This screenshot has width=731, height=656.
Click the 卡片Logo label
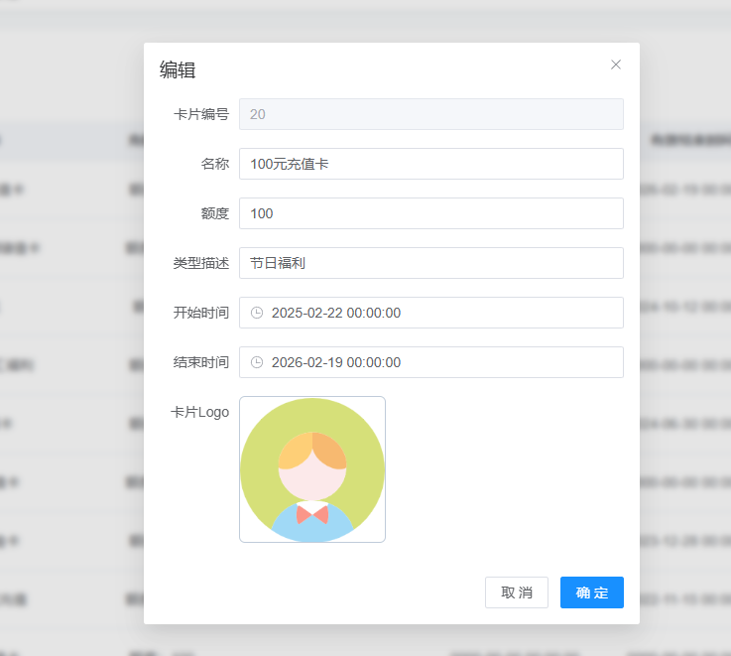(x=200, y=412)
